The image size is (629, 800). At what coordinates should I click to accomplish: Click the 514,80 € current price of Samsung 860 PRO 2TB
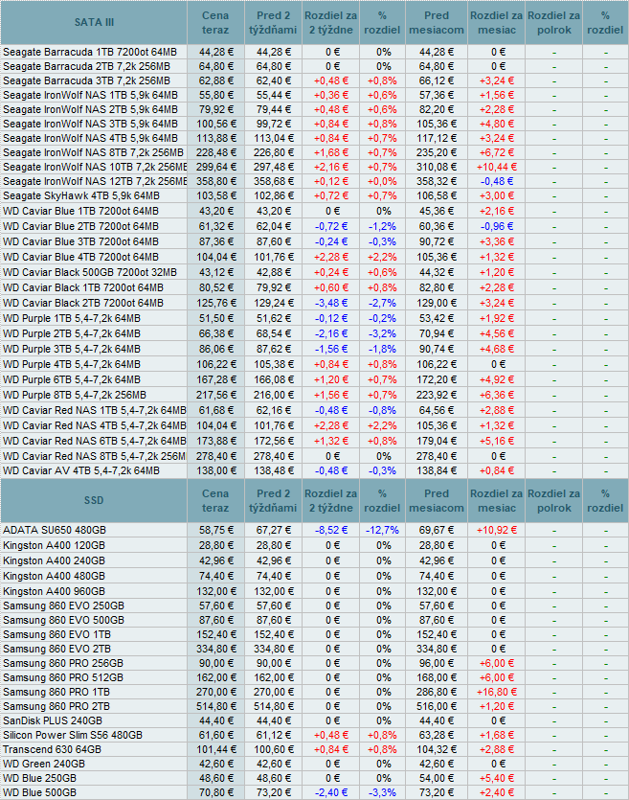tap(216, 706)
